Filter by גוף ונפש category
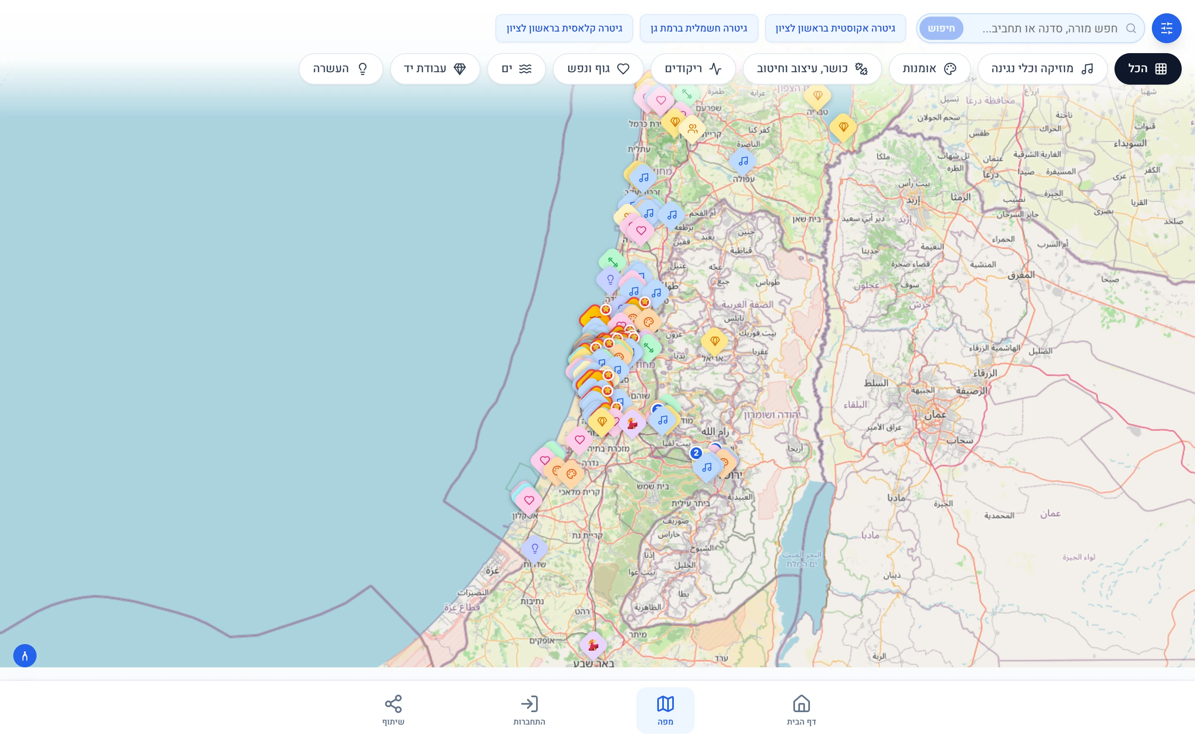 pos(598,68)
